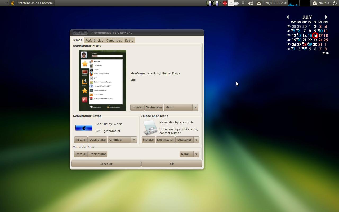Open the Newstyles icon theme dropdown
The height and width of the screenshot is (212, 339).
[187, 140]
